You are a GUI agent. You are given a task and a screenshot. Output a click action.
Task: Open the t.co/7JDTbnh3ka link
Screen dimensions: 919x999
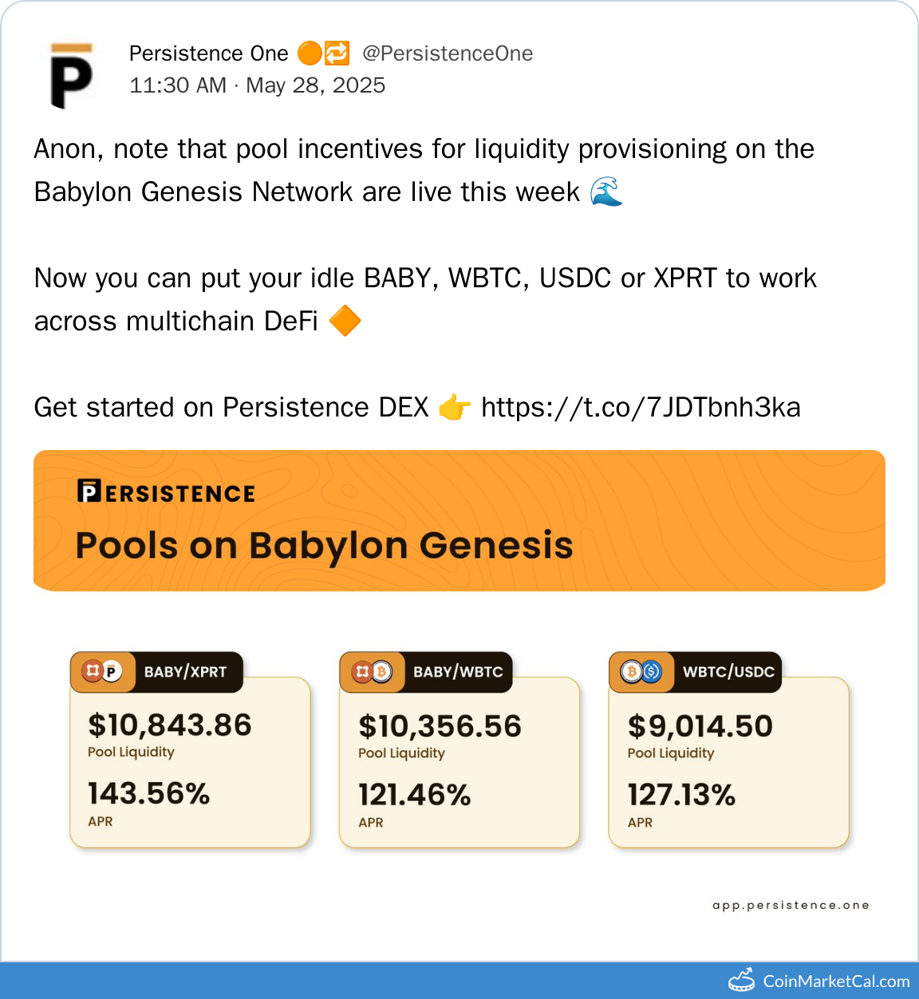[641, 408]
